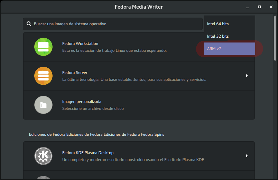
Task: Expand Fedora KDE Plasma Desktop arrow
Action: (x=247, y=156)
